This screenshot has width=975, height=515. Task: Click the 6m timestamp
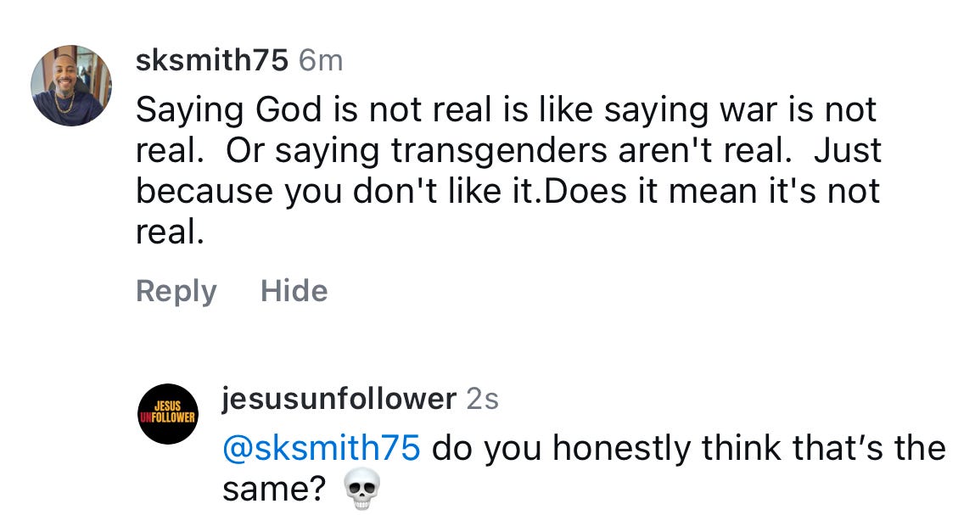click(x=321, y=60)
